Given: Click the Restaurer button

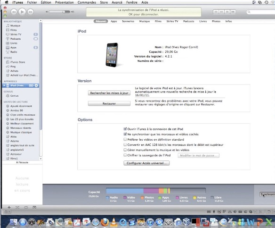Looking at the screenshot, I should [109, 103].
